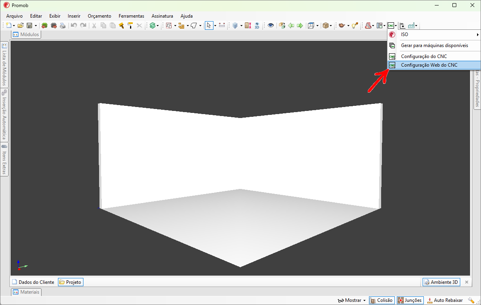481x305 pixels.
Task: Toggle Auto Rebaixar in status bar
Action: pyautogui.click(x=445, y=300)
